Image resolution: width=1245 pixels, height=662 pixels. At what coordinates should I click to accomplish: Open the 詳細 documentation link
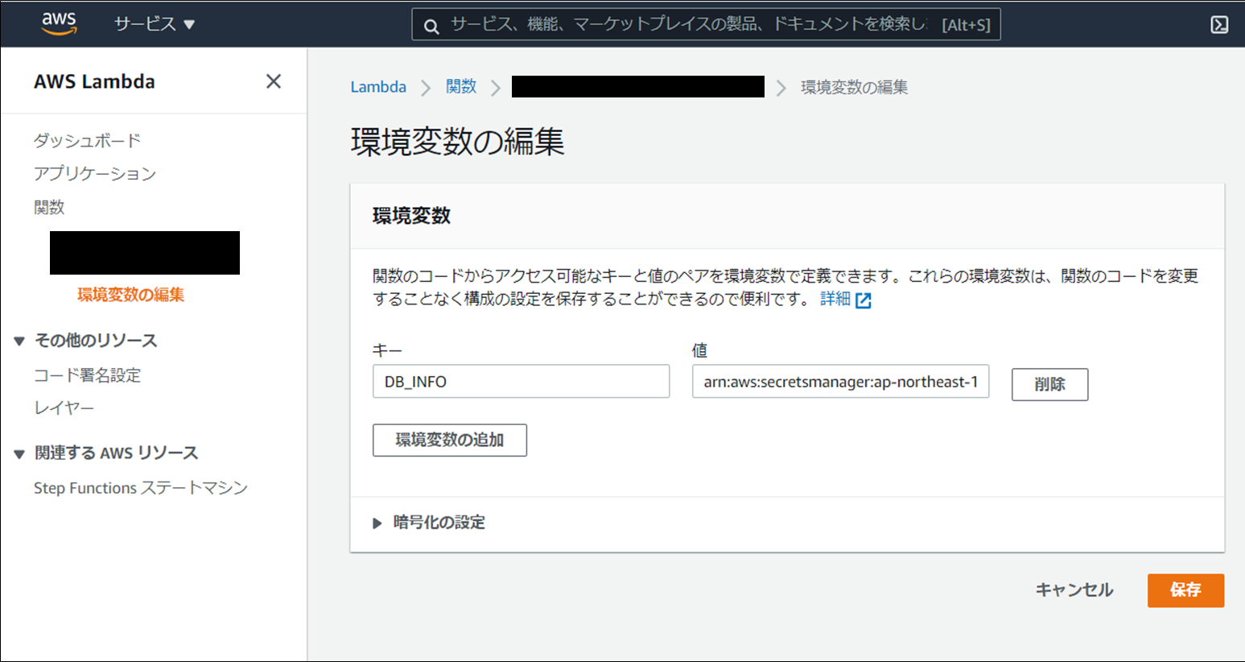click(x=835, y=299)
